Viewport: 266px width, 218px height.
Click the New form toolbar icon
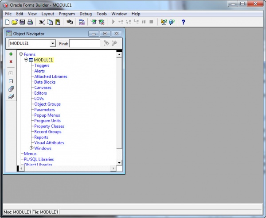(7, 22)
